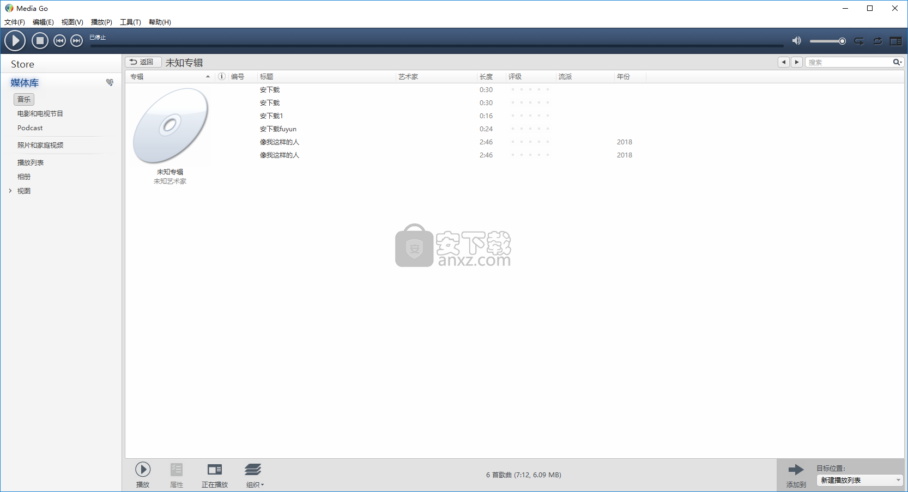
Task: Mute the volume speaker icon
Action: 797,41
